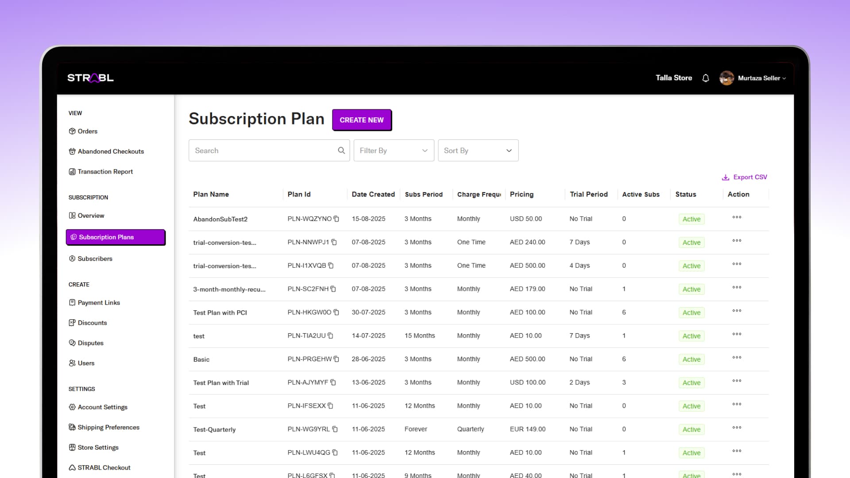The image size is (850, 478).
Task: Click the Export CSV link
Action: 750,177
